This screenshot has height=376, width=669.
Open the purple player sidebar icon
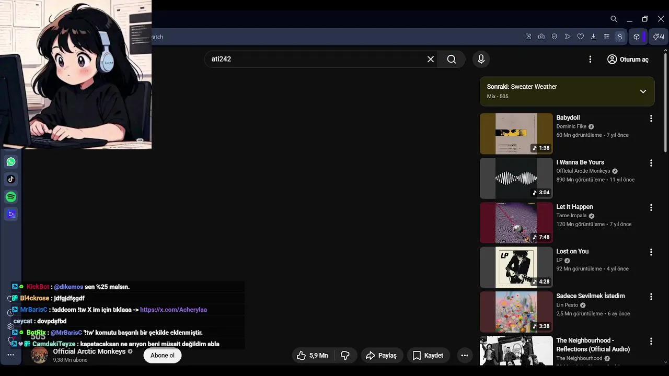pyautogui.click(x=11, y=214)
